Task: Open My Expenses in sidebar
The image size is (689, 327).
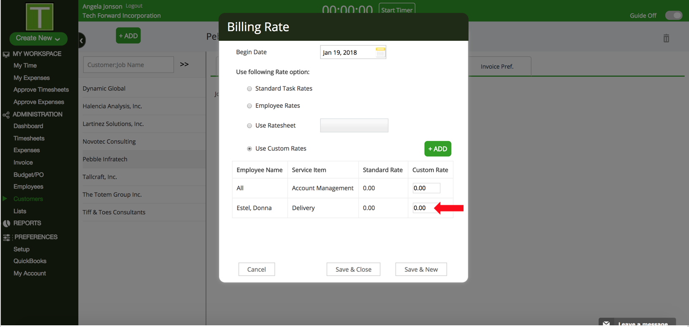Action: (x=32, y=78)
